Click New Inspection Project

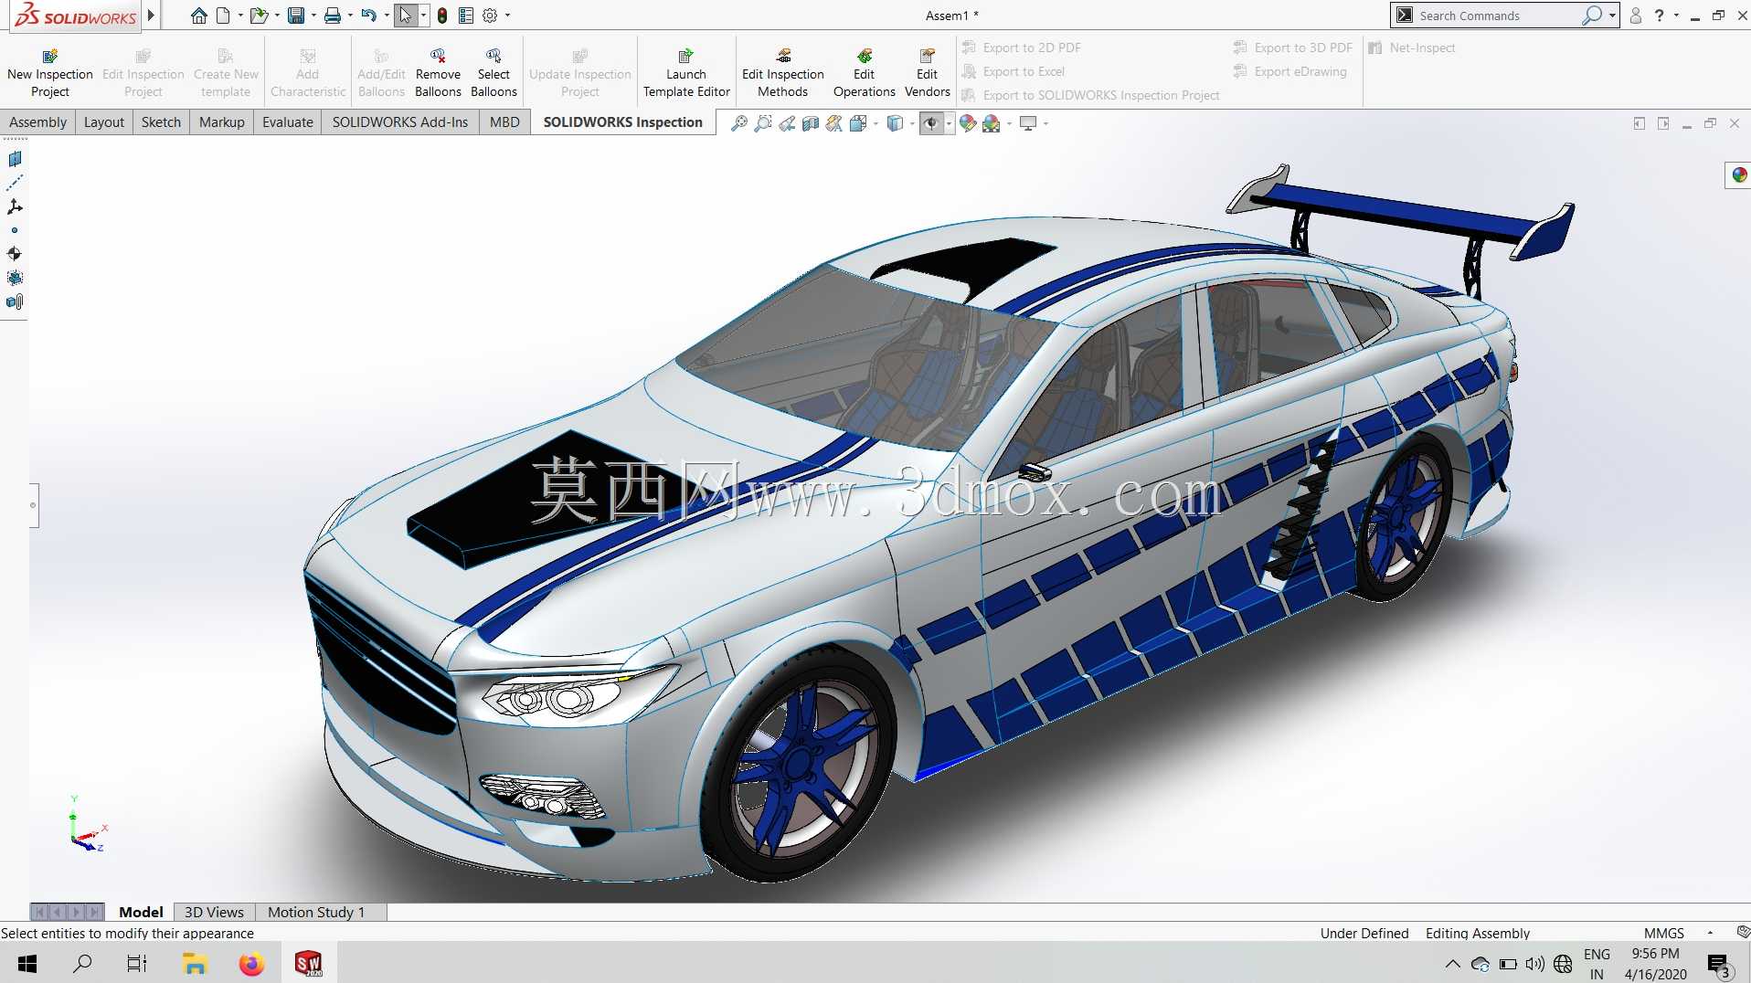pyautogui.click(x=50, y=73)
